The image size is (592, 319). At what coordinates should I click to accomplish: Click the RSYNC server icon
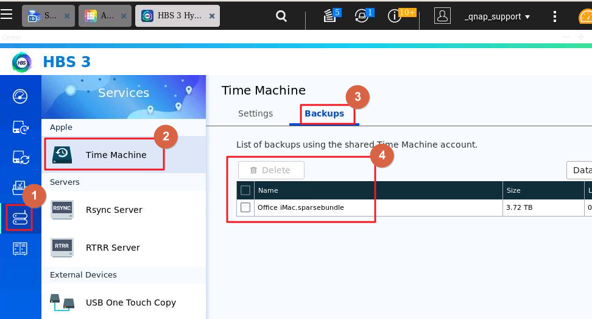pos(62,209)
